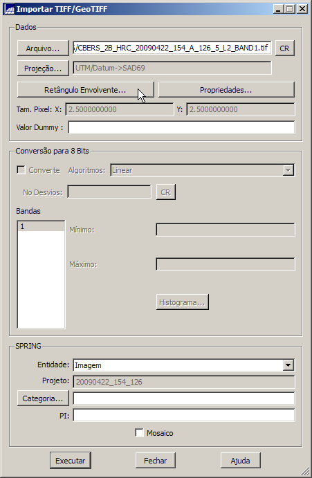Screen dimensions: 312x478
Task: Select band 1 in Bandas list
Action: pos(42,226)
